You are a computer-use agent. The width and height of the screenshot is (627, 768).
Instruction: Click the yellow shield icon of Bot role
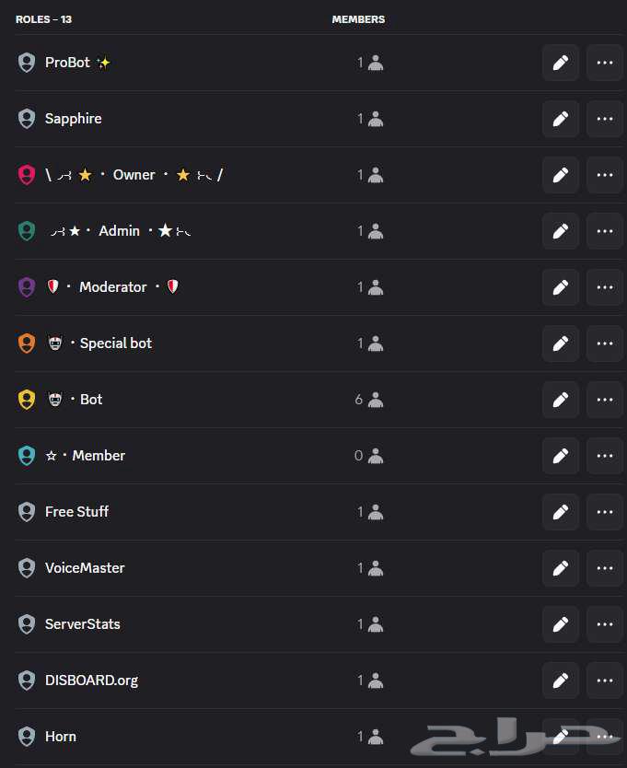[x=27, y=400]
